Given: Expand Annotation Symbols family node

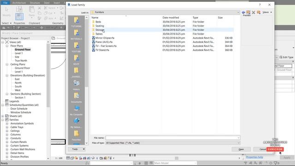Looking at the screenshot, I should [7, 124].
